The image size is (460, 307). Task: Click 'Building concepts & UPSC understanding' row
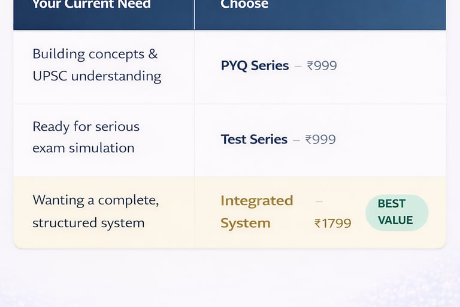(96, 65)
